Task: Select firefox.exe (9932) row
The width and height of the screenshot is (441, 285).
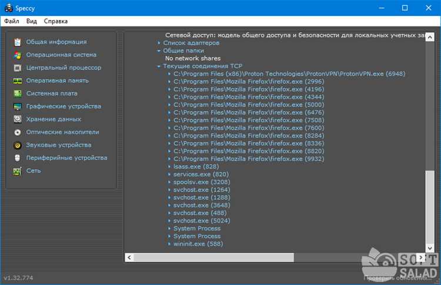Action: [x=249, y=159]
